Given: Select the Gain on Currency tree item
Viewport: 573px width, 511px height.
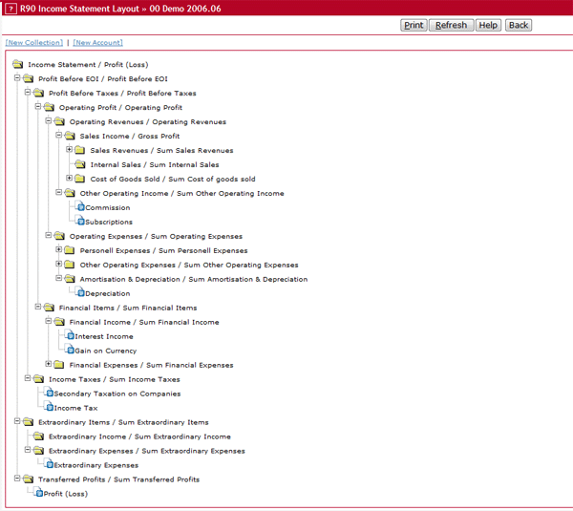Looking at the screenshot, I should 105,351.
